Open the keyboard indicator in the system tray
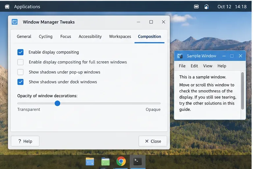 [x=196, y=7]
